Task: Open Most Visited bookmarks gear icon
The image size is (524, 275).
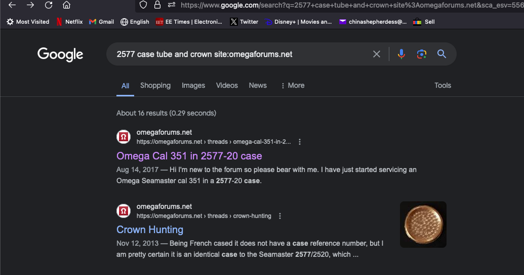Action: point(10,22)
